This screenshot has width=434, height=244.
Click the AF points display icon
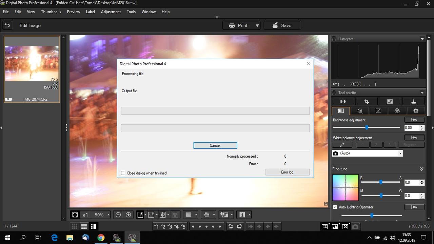pos(207,215)
